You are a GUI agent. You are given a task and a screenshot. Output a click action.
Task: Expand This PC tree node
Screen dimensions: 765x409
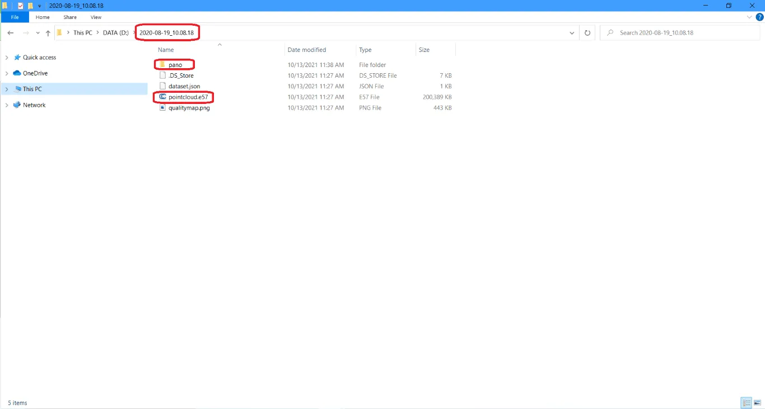pyautogui.click(x=7, y=89)
